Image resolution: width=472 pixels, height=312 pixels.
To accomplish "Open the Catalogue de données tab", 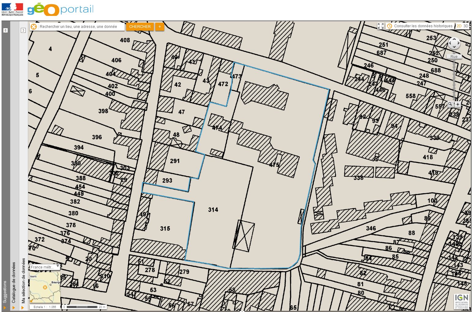I will coord(14,282).
